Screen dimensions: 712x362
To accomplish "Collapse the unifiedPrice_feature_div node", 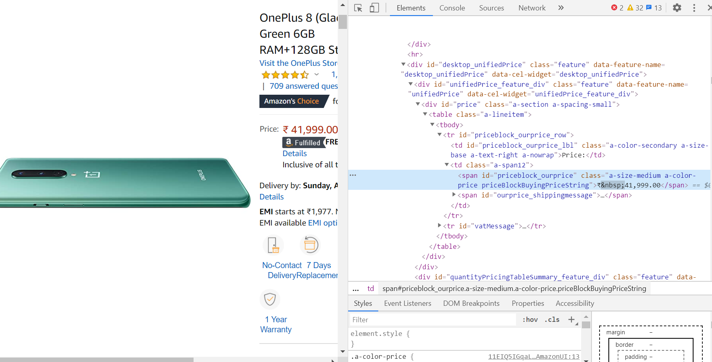I will [410, 84].
